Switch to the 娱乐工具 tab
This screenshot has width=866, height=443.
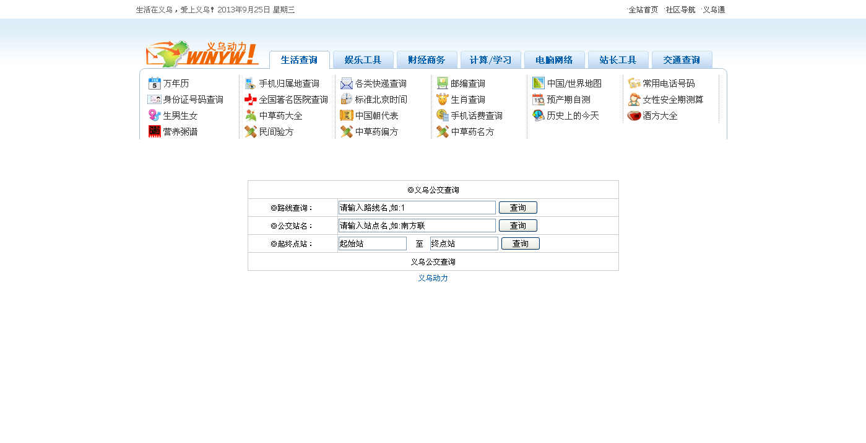point(363,59)
